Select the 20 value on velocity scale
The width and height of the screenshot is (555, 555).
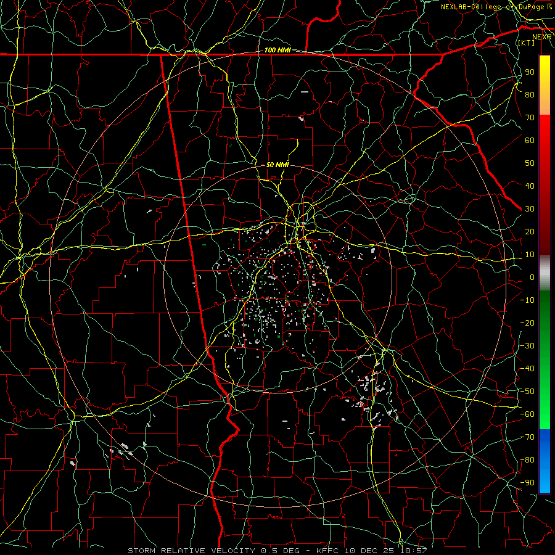[530, 231]
